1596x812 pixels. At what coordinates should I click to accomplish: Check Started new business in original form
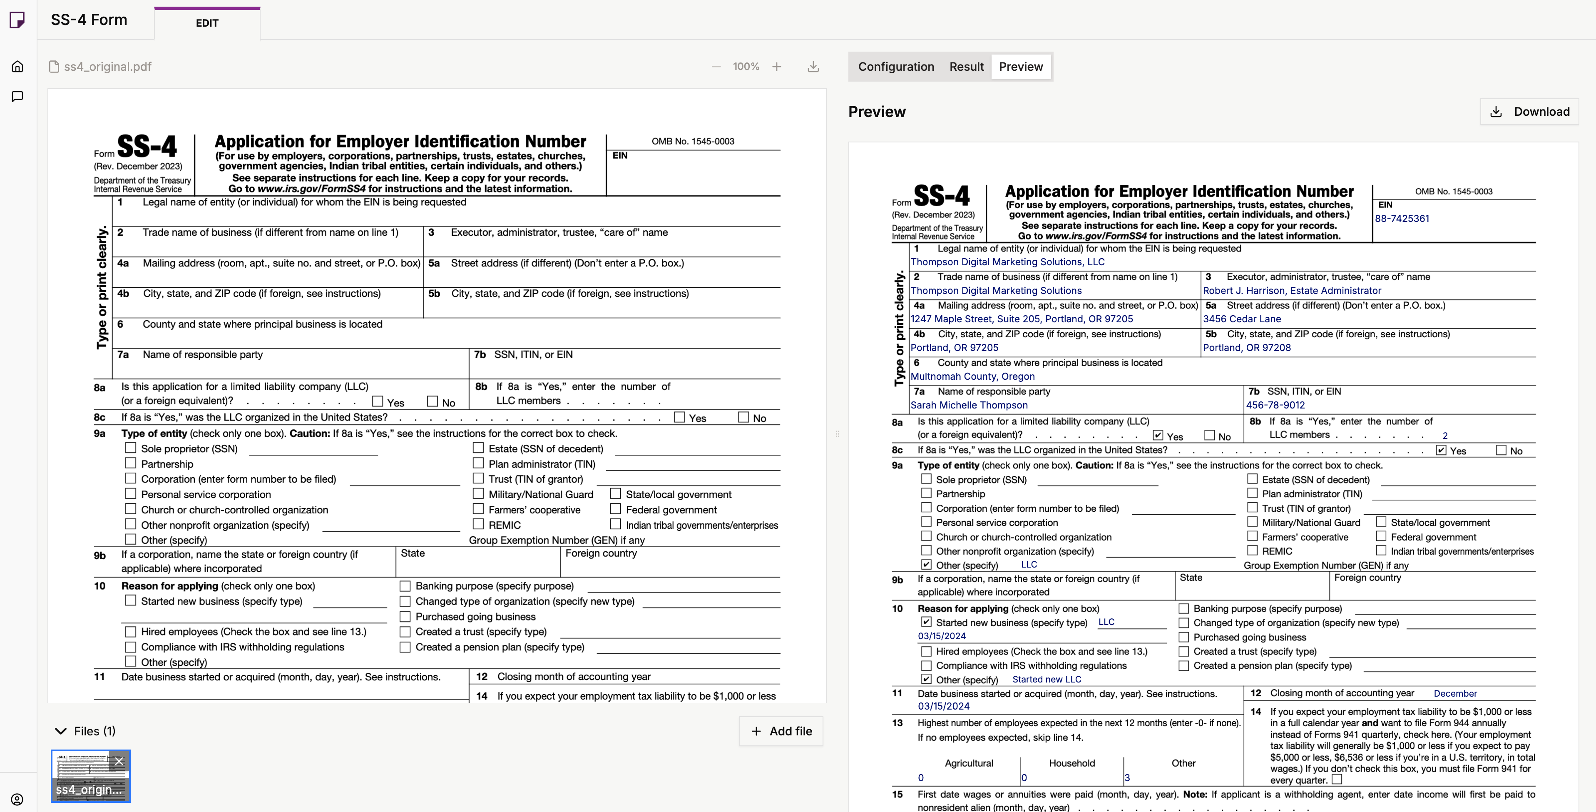point(130,600)
